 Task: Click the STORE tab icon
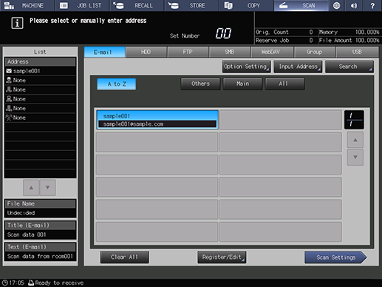pyautogui.click(x=174, y=5)
